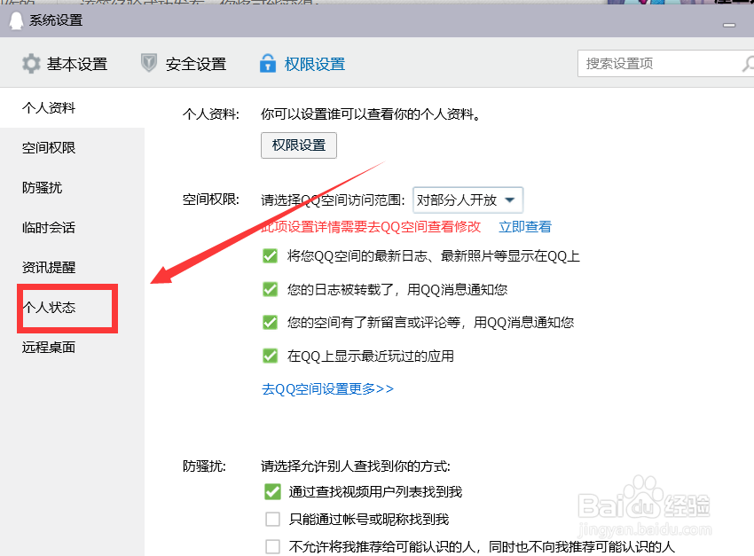Click the 立即查看 link

(x=524, y=226)
